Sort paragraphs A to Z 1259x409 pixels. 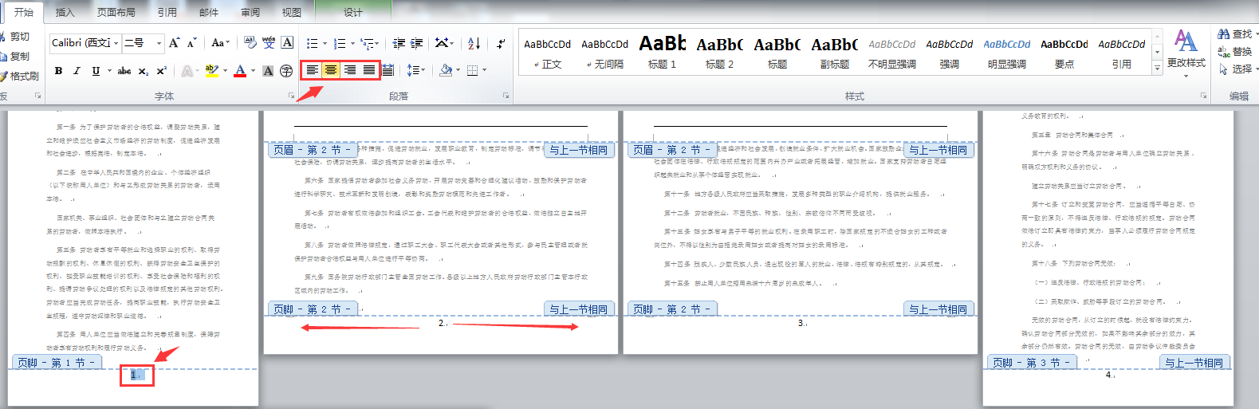474,43
